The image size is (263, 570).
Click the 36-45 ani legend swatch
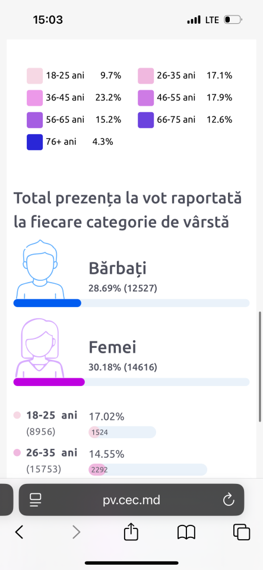point(34,98)
